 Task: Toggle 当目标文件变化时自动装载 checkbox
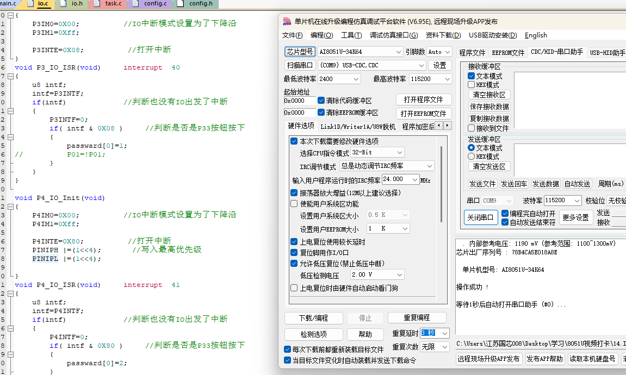tap(287, 360)
